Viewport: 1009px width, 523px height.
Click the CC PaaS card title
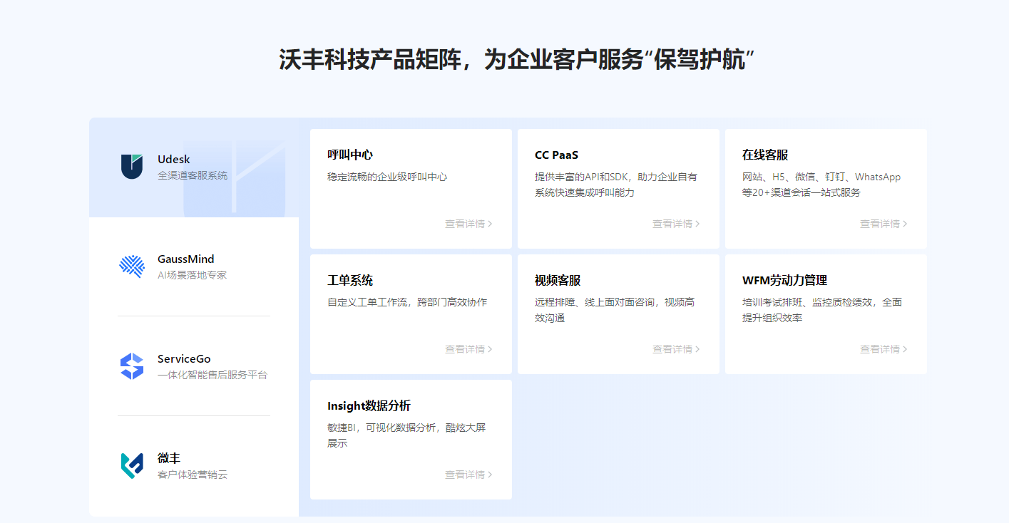click(556, 155)
